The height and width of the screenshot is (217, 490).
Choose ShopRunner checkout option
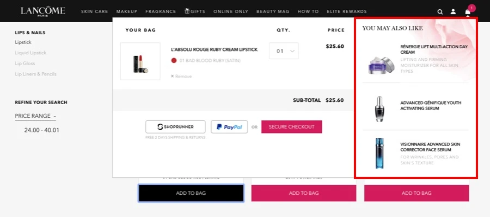[175, 127]
